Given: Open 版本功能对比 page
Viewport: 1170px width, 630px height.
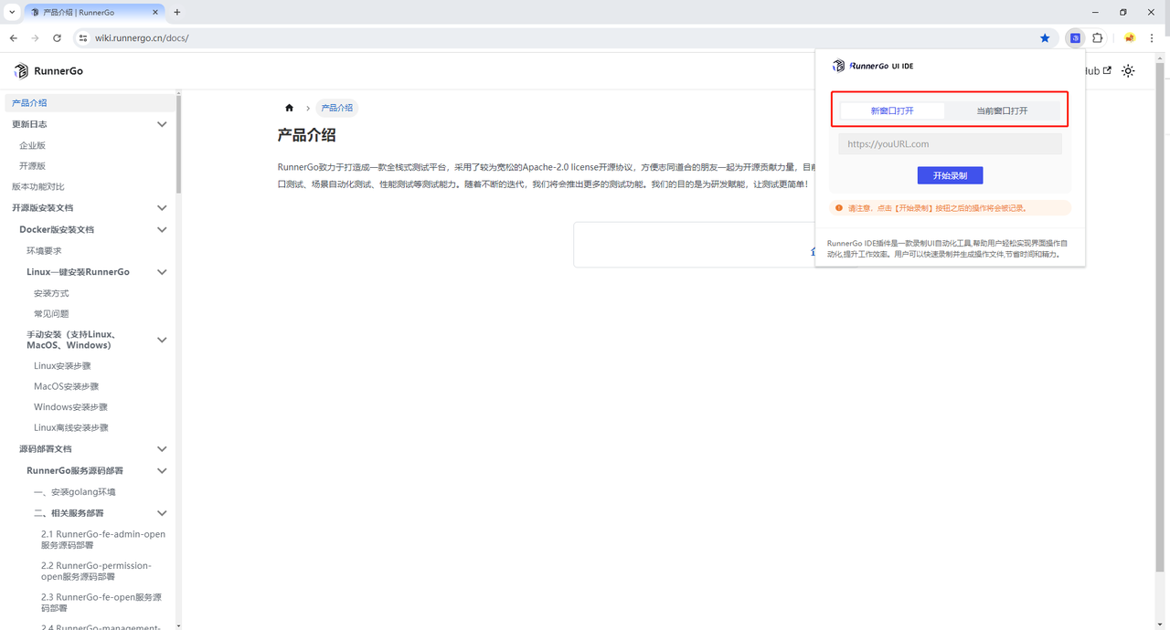Looking at the screenshot, I should pyautogui.click(x=38, y=186).
